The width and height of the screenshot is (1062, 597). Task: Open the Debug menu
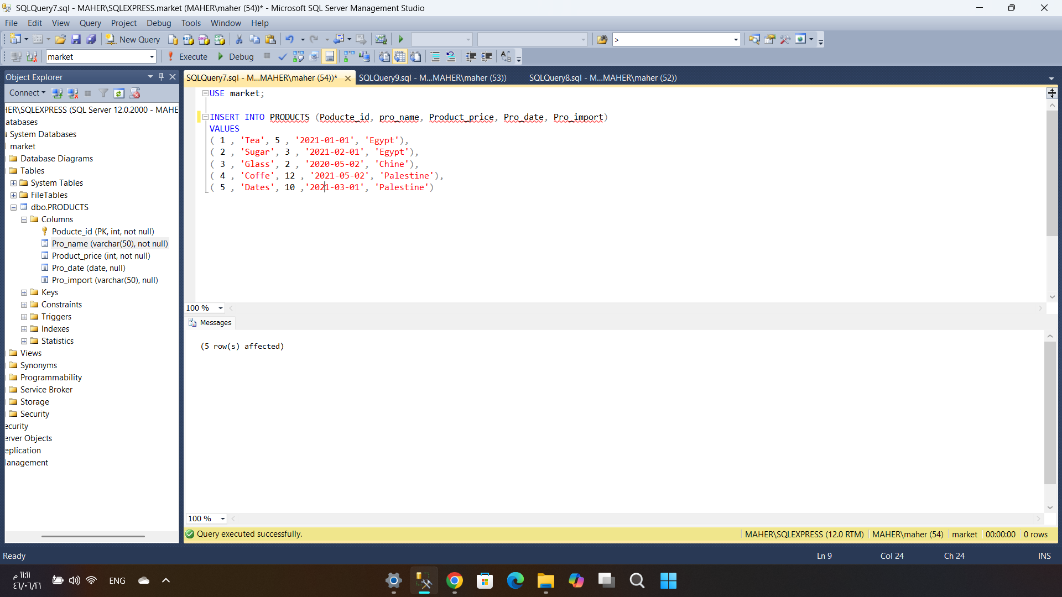(159, 23)
